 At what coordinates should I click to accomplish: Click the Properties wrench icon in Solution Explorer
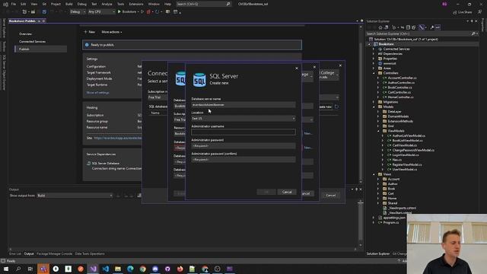(432, 27)
